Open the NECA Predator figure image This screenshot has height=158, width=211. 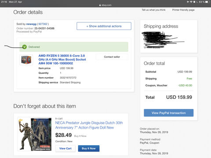(35, 134)
